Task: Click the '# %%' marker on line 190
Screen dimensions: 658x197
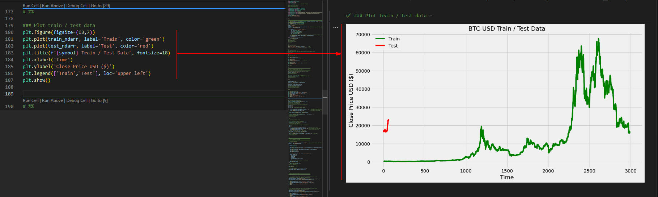Action: pyautogui.click(x=28, y=107)
